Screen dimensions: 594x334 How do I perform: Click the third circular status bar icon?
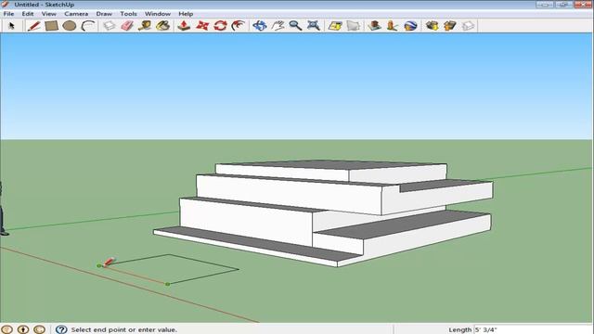[39, 329]
